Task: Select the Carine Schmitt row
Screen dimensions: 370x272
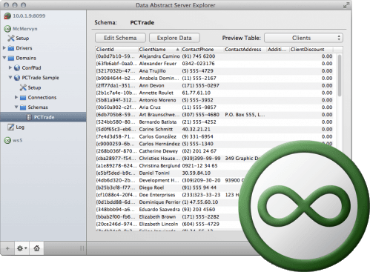Action: 214,129
